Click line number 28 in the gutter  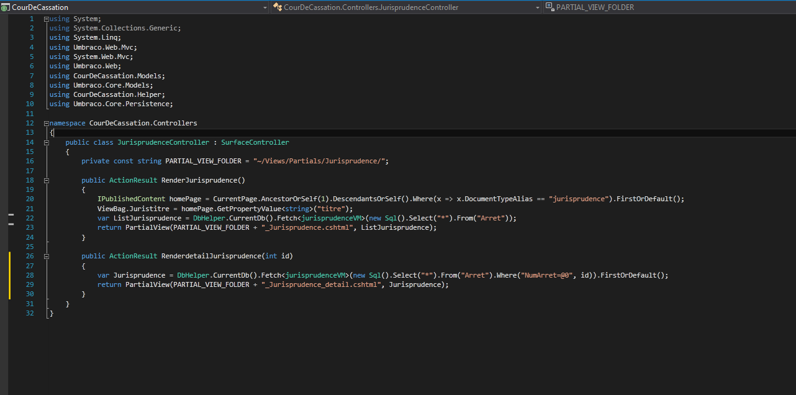(30, 275)
